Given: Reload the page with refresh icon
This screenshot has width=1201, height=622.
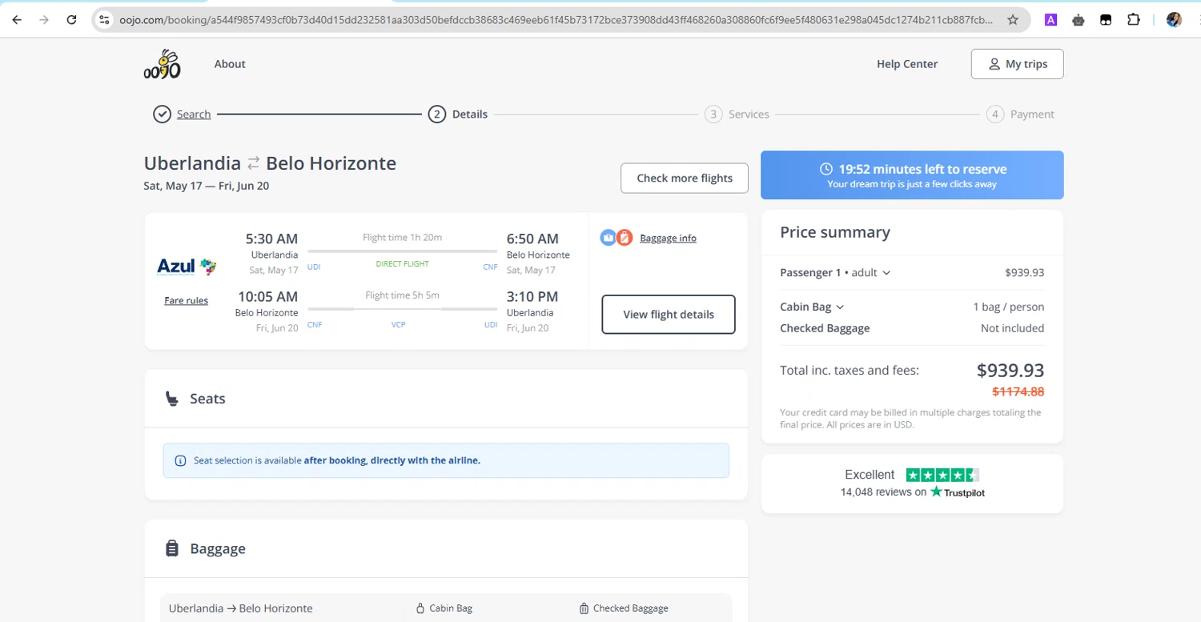Looking at the screenshot, I should [71, 20].
